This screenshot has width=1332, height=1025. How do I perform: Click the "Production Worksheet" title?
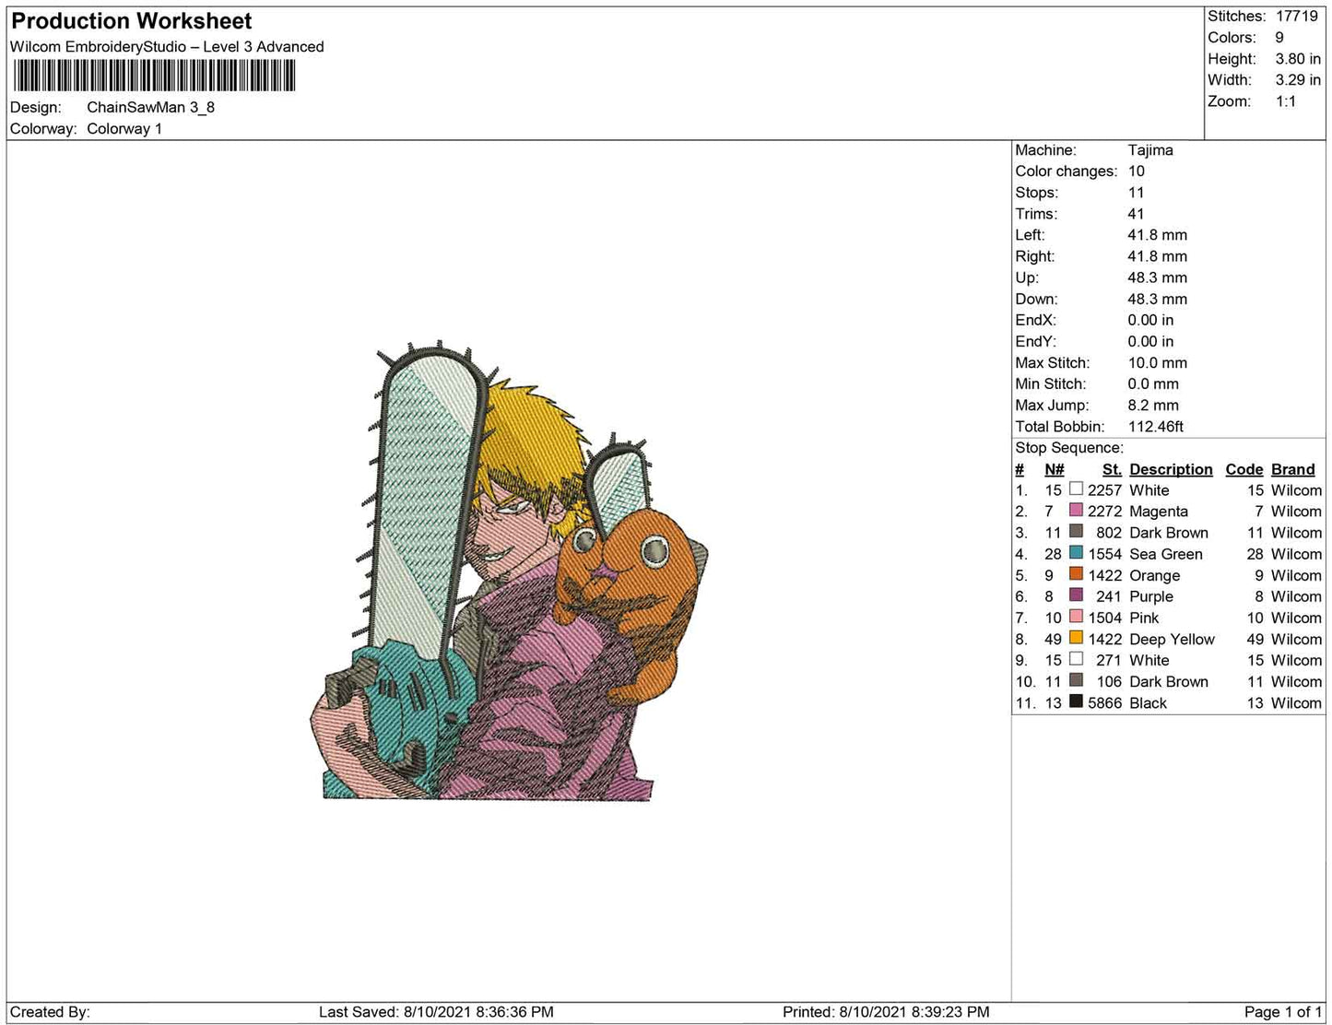(x=131, y=21)
